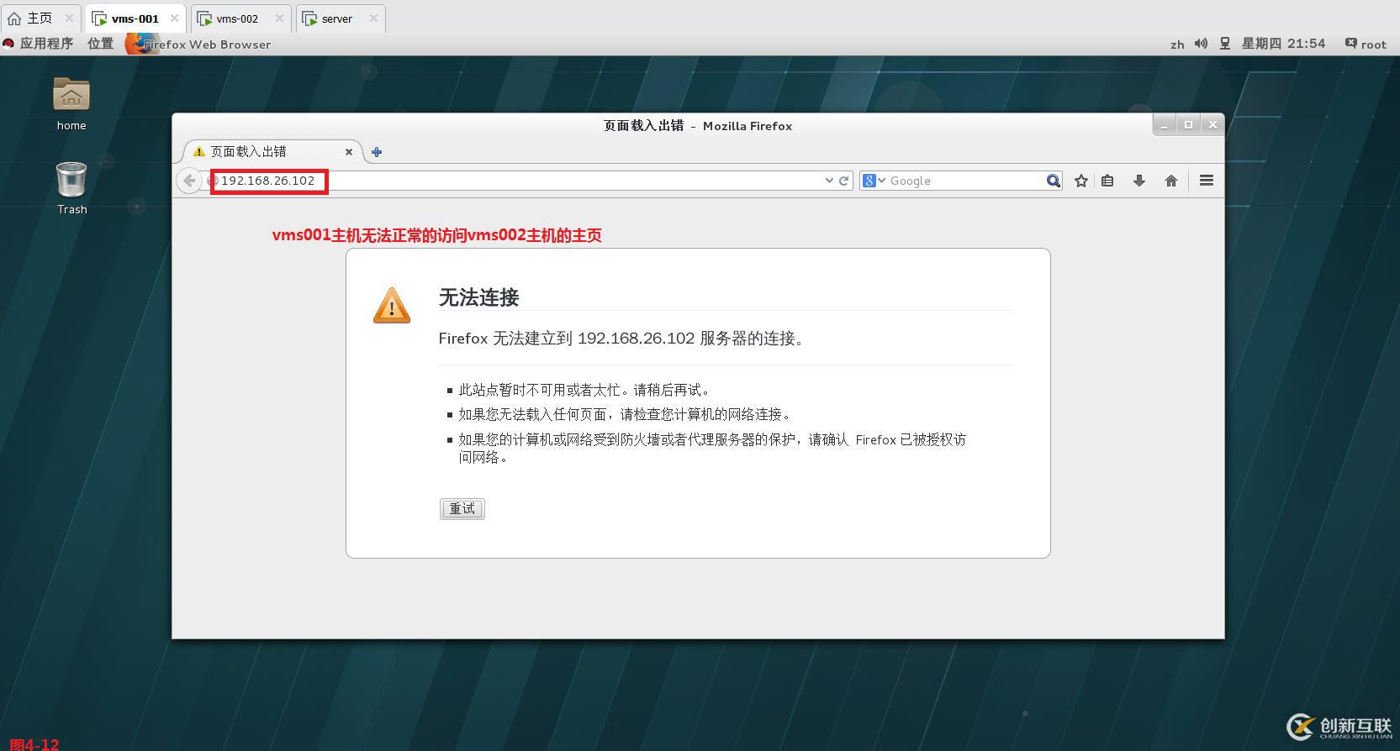This screenshot has width=1400, height=751.
Task: Minimize the Firefox window
Action: click(1164, 125)
